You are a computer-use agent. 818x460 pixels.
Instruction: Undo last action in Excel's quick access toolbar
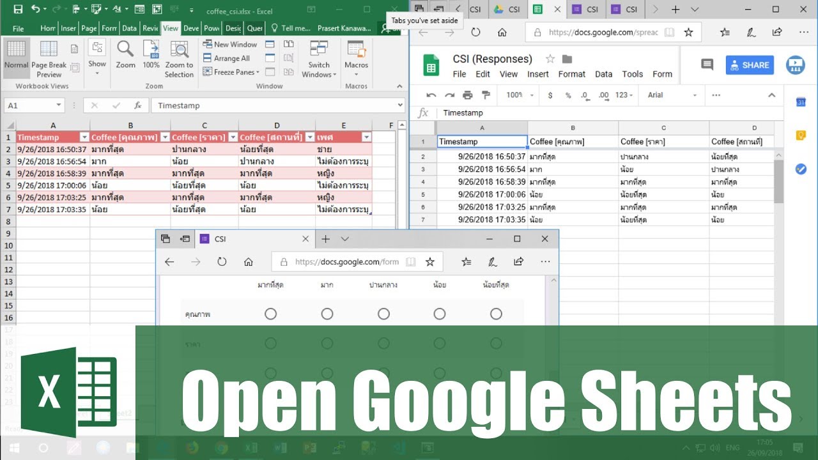pos(35,10)
